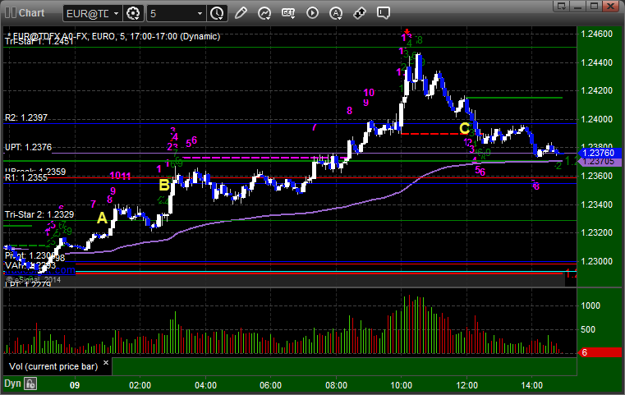
Task: Select the pencil drawing tools icon
Action: pyautogui.click(x=241, y=13)
